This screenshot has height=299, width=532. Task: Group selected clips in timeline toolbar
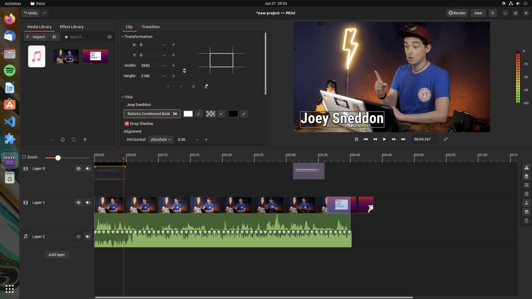coord(526,185)
